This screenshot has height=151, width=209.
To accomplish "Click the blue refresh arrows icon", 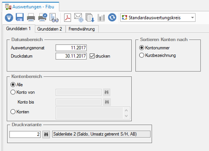I will (x=112, y=18).
